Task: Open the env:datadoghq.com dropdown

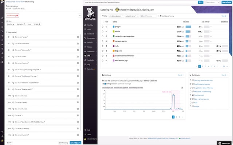Action: [x=116, y=16]
